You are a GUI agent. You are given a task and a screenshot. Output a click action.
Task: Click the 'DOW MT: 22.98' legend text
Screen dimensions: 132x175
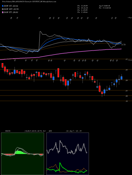click(11, 9)
